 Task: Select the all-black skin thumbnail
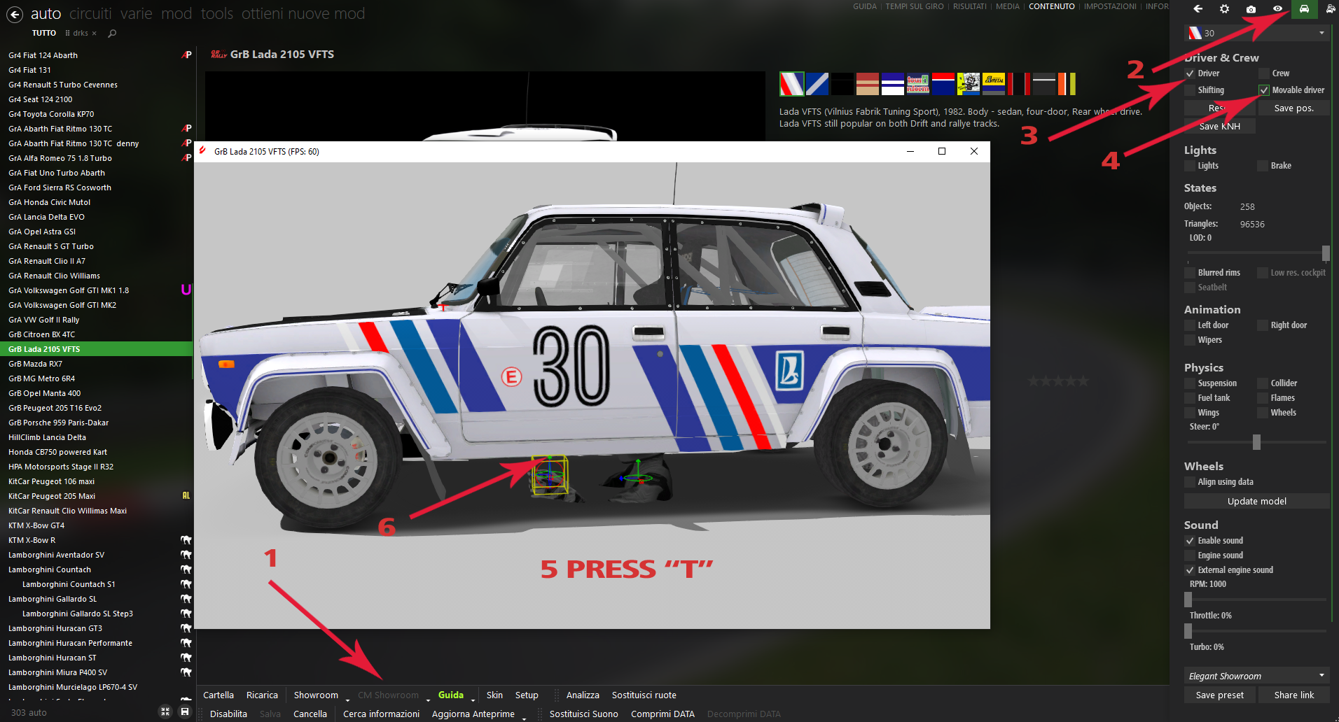[x=842, y=84]
